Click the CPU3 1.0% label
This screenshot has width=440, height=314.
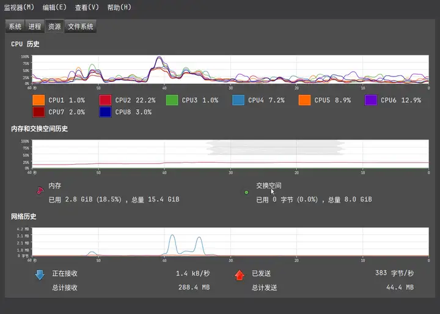tap(200, 100)
